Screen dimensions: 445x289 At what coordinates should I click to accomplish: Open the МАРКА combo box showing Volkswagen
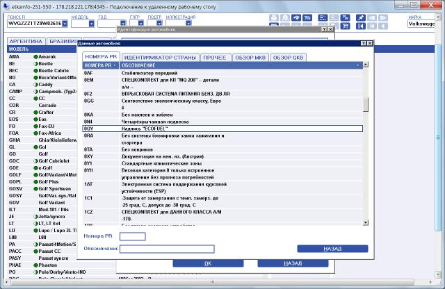[x=421, y=24]
